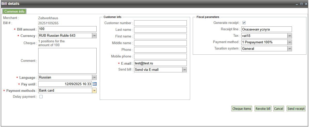The height and width of the screenshot is (127, 309).
Task: Expand the Tax vat18 dropdown
Action: click(290, 36)
